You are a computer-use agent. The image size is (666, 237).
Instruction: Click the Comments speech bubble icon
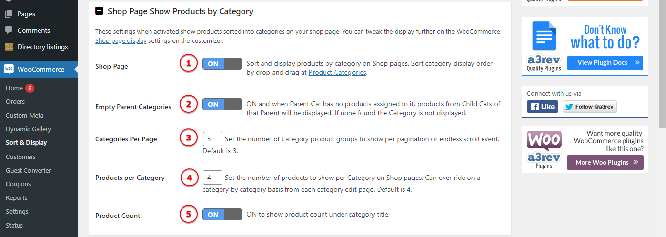(x=9, y=30)
